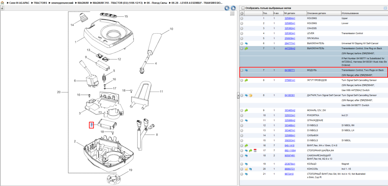Select highlighted callout 7 in the diagram
Viewport: 388px width, 186px height.
tap(91, 125)
